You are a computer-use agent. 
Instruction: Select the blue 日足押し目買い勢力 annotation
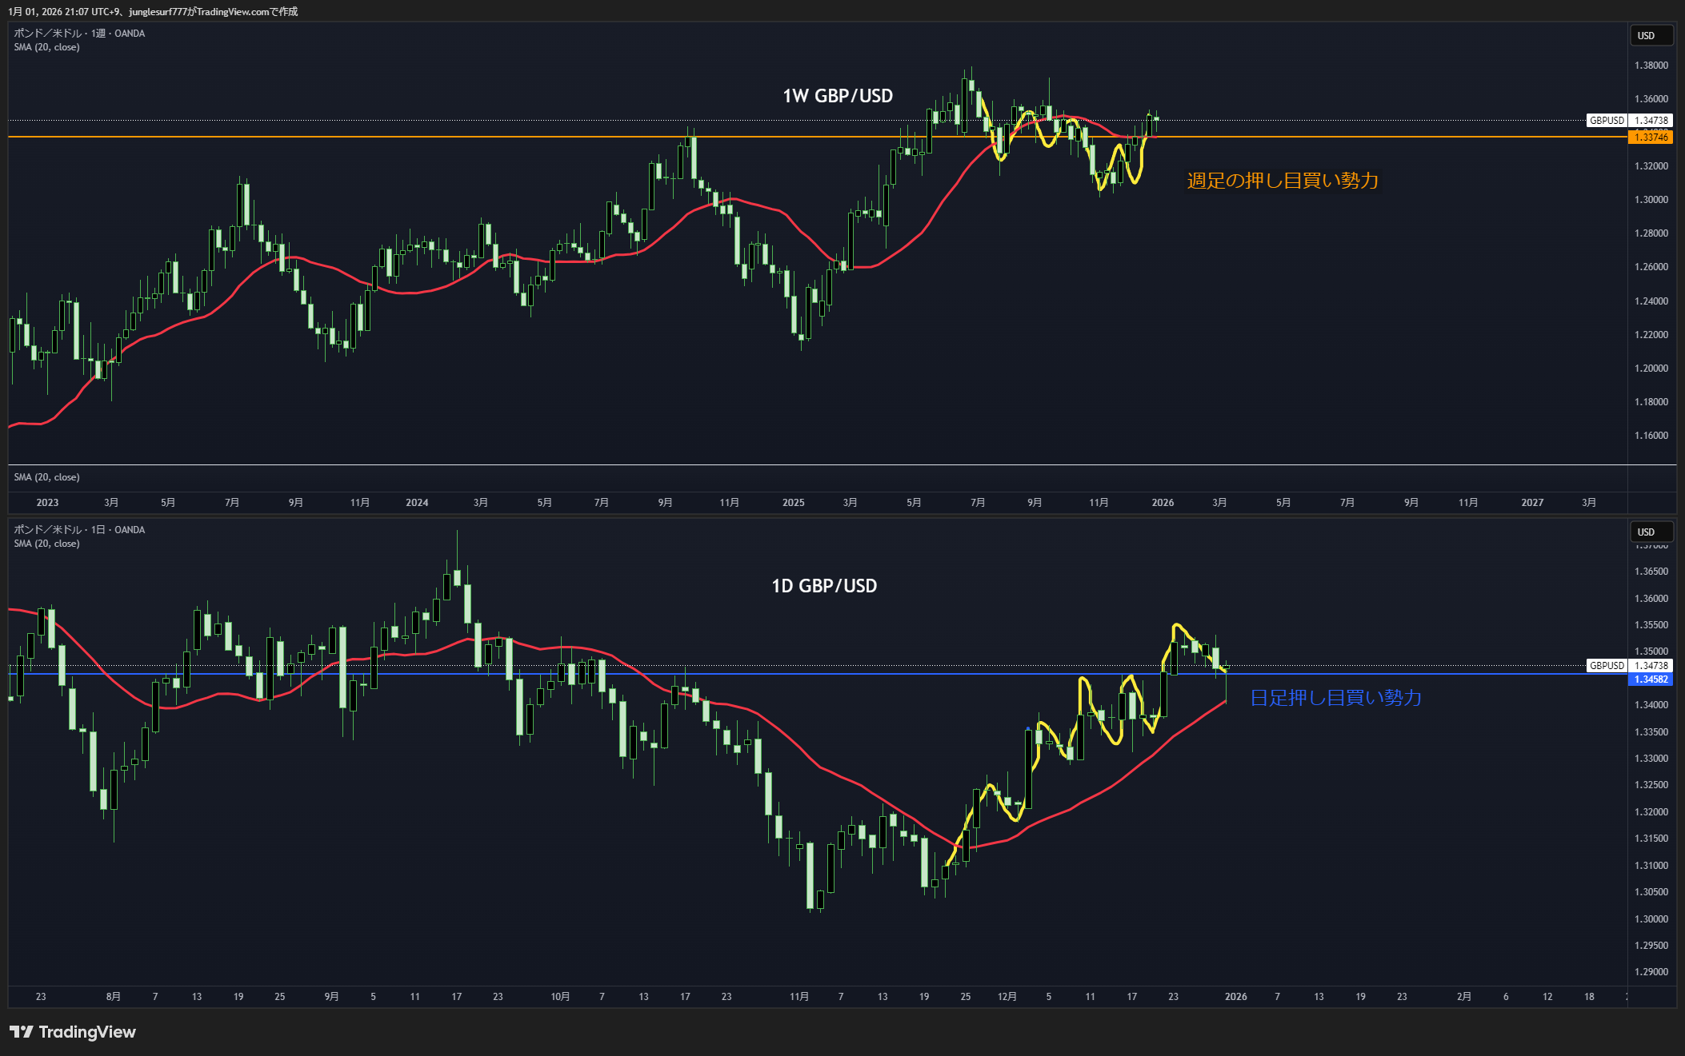pos(1335,698)
